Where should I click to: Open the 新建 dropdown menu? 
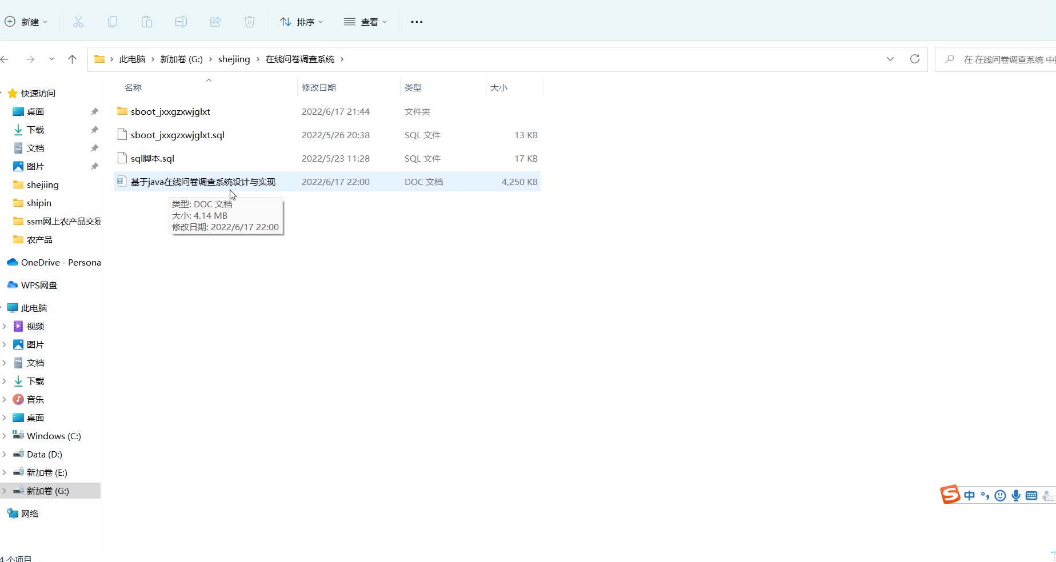coord(26,22)
